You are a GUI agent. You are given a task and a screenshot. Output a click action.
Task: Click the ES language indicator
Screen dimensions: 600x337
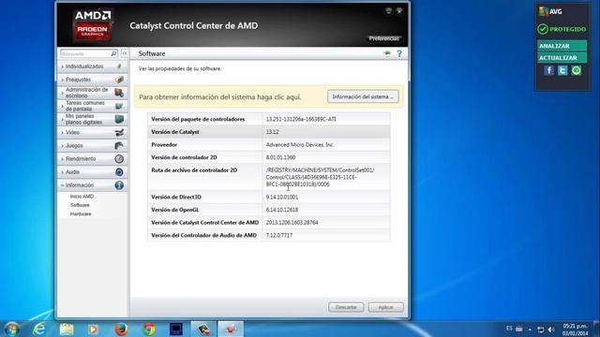coord(509,329)
